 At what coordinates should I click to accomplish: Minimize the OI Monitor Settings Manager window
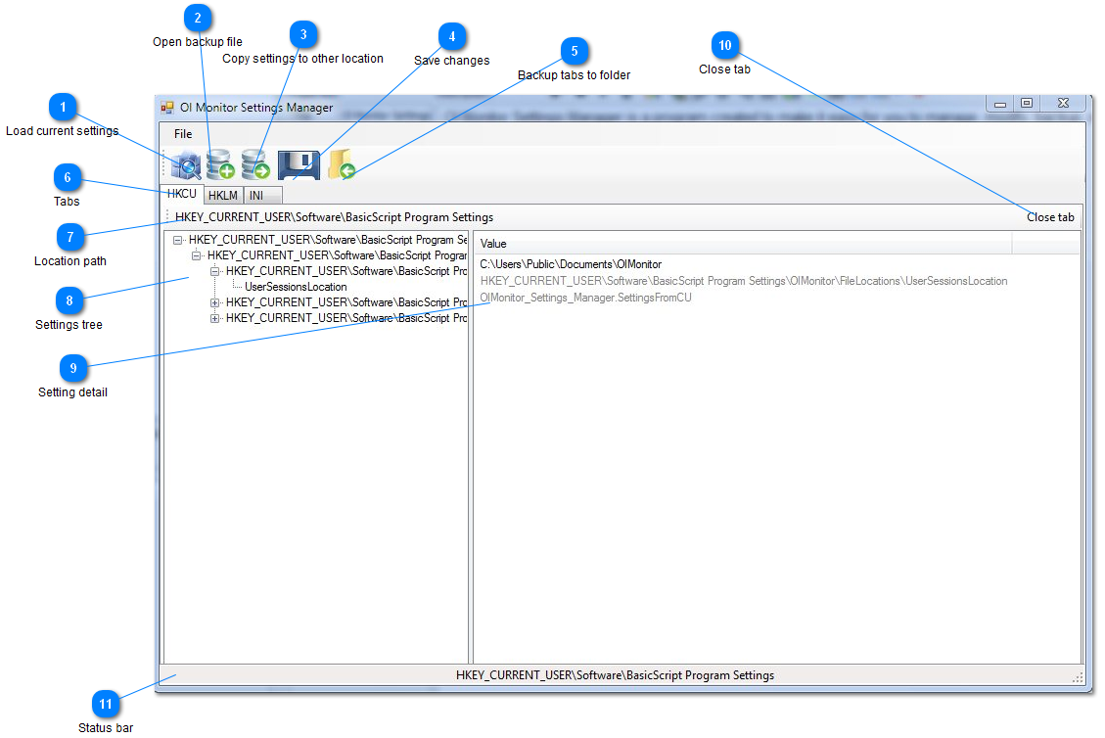click(x=1000, y=104)
